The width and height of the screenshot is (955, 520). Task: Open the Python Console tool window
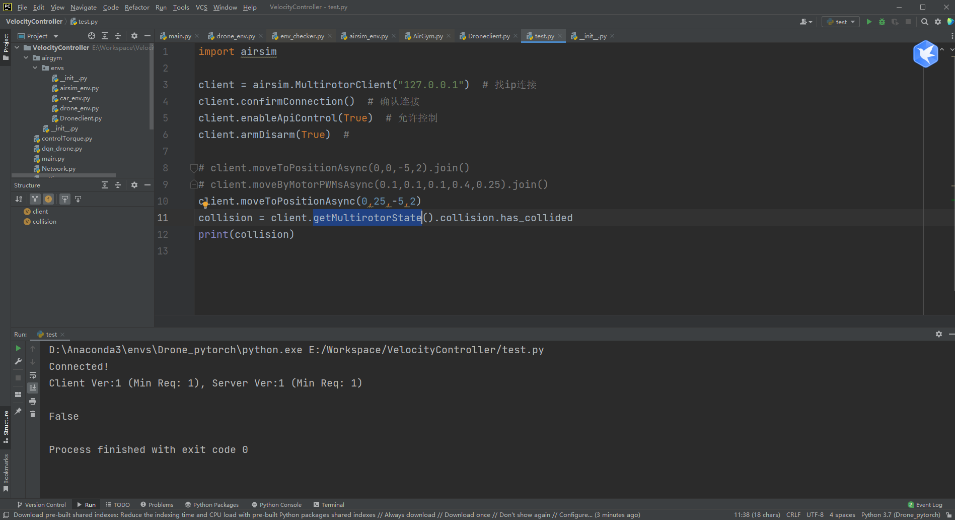tap(276, 504)
